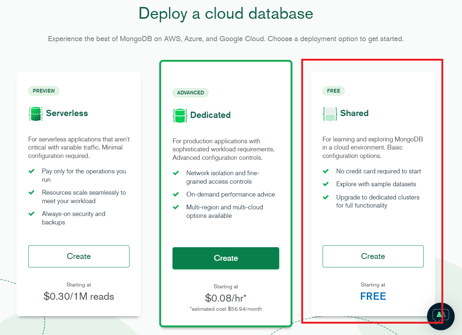The width and height of the screenshot is (462, 335).
Task: Click the text Always-on security and backups
Action: pyautogui.click(x=74, y=218)
